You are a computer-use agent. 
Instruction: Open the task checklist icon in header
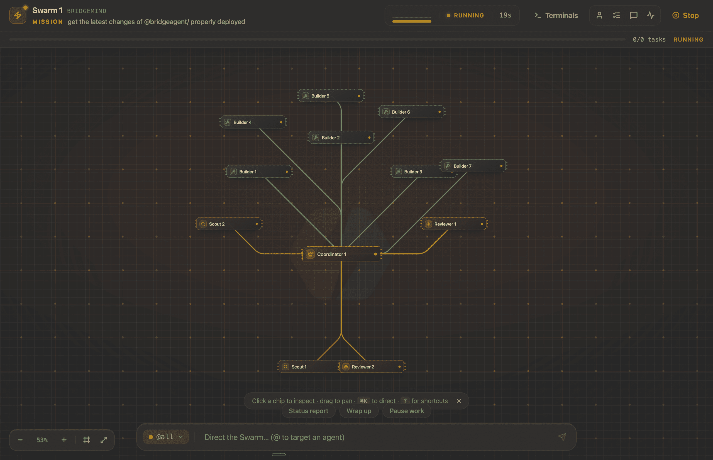click(x=616, y=15)
